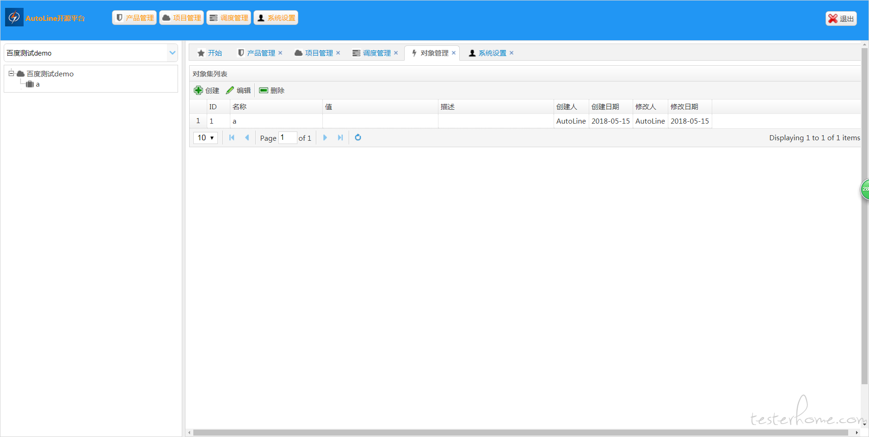The image size is (869, 437).
Task: Click the green floating badge on right edge
Action: pos(865,189)
